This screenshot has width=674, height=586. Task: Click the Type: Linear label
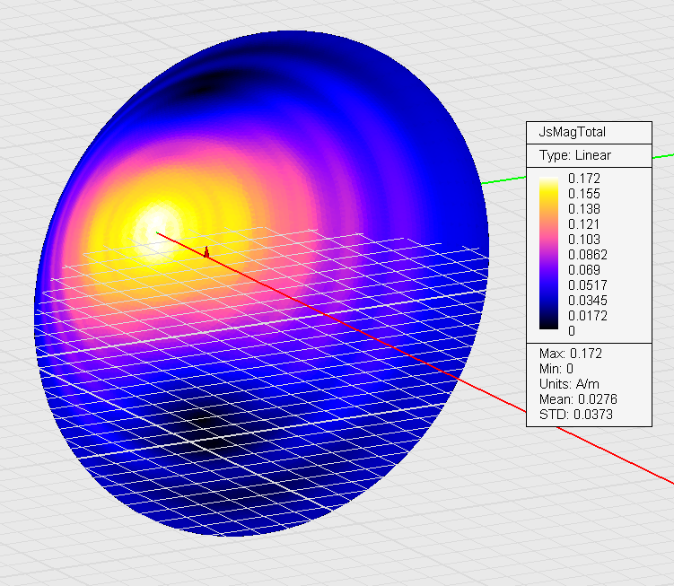(x=574, y=155)
